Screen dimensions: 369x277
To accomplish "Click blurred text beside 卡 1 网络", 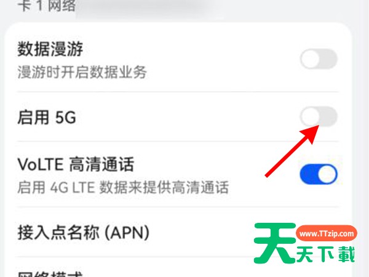I will coord(141,8).
